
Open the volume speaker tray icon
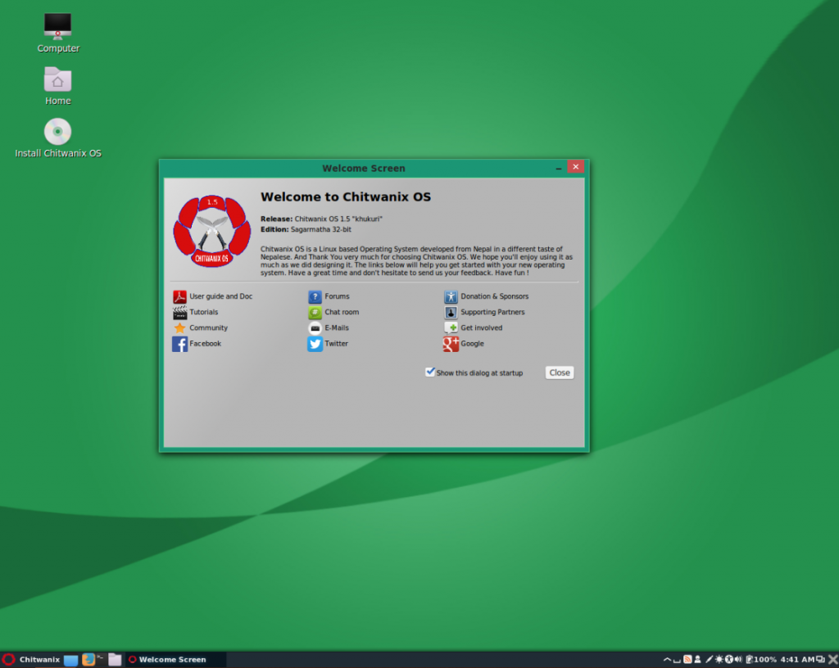[739, 660]
